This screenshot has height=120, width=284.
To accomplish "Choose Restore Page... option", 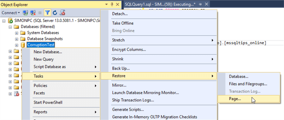I will point(249,99).
